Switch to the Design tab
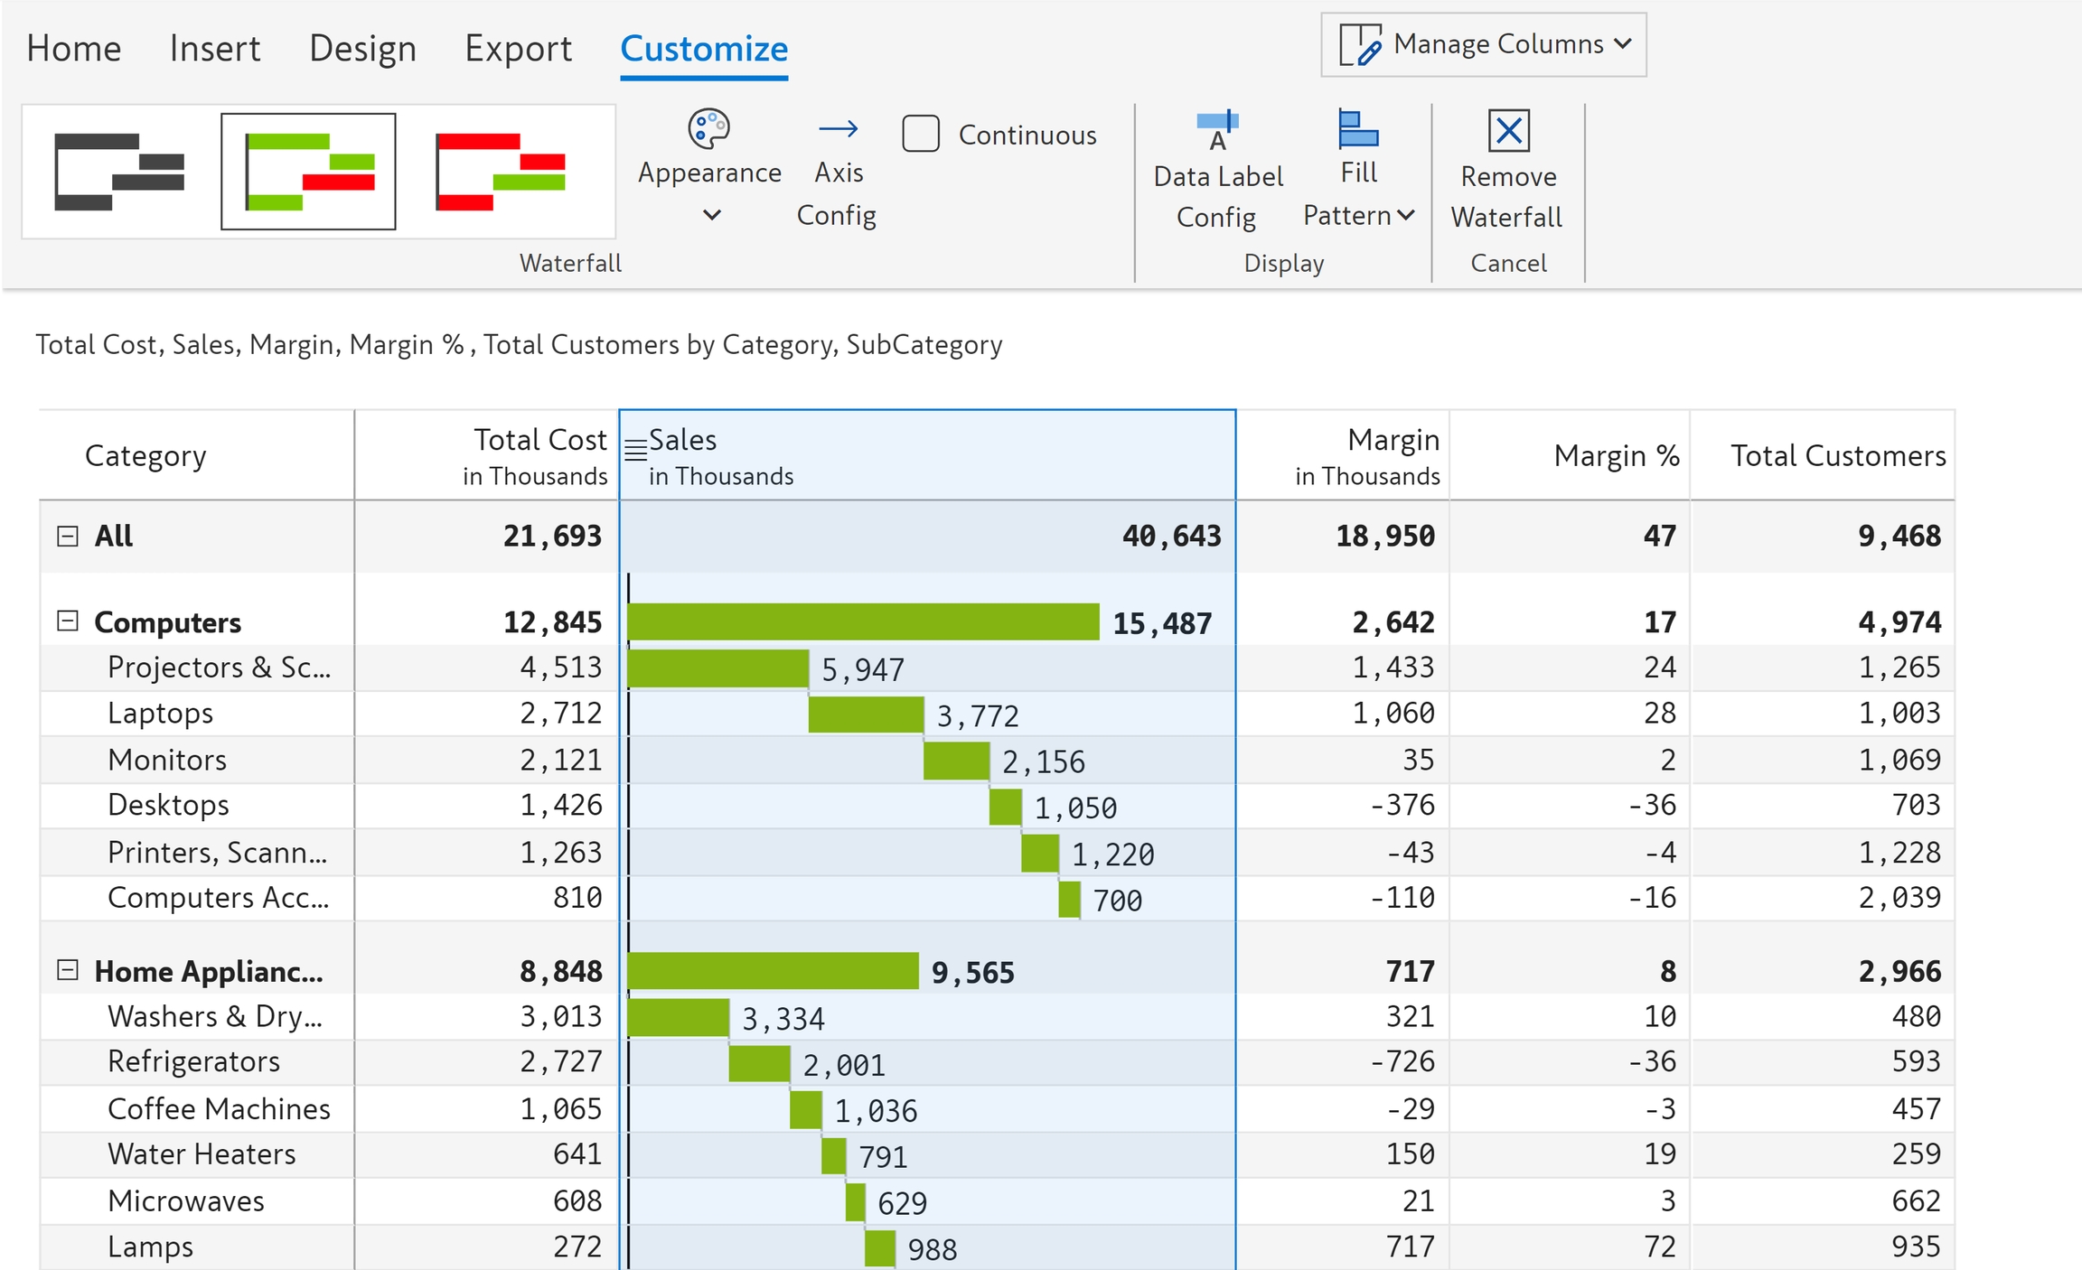This screenshot has height=1270, width=2082. [362, 49]
